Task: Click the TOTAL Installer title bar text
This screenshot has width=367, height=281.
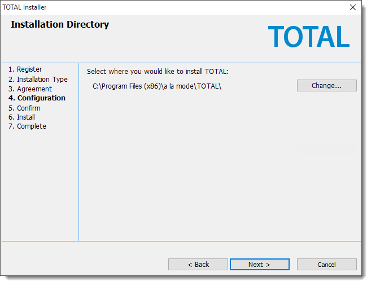Action: point(24,7)
